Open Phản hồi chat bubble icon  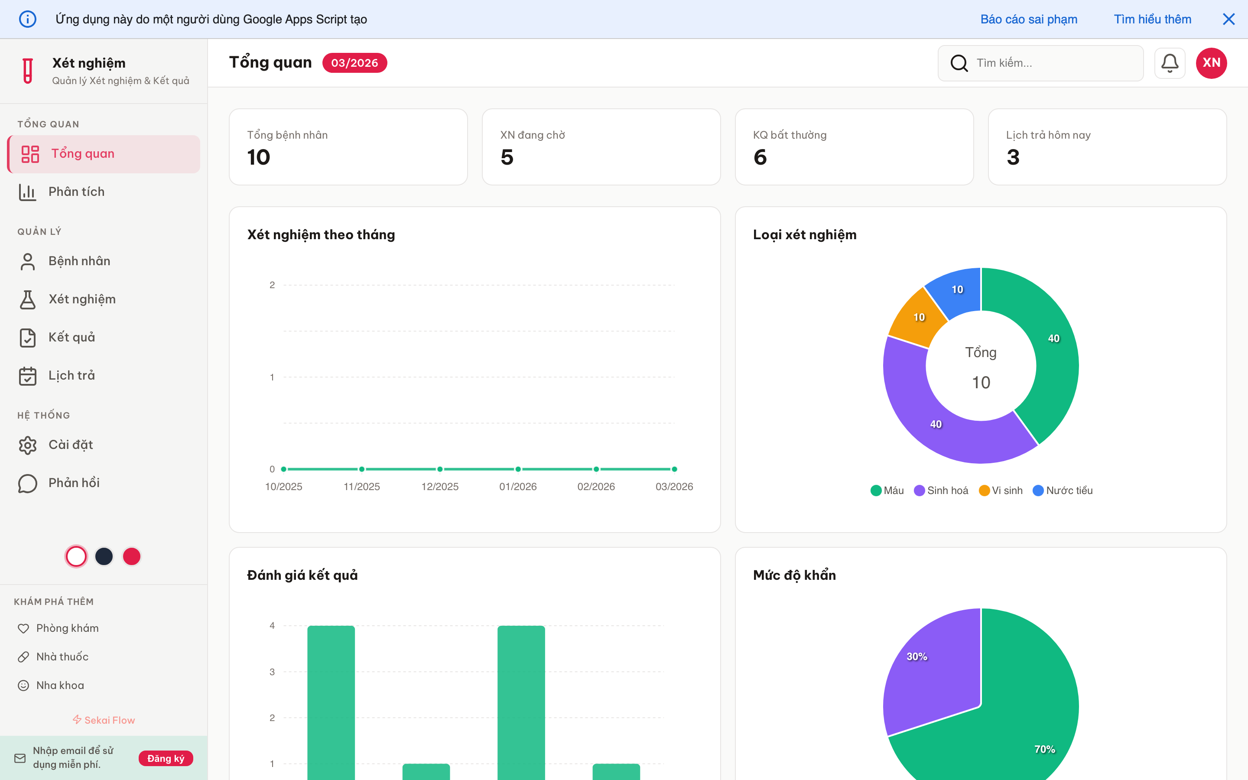point(27,483)
